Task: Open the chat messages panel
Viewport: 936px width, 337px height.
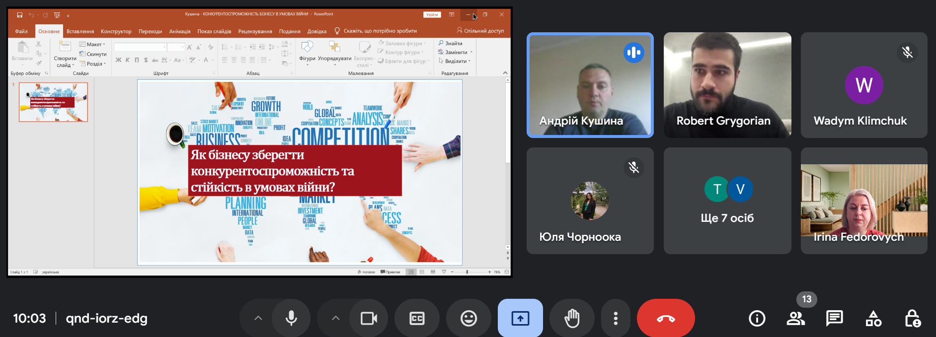Action: [834, 318]
